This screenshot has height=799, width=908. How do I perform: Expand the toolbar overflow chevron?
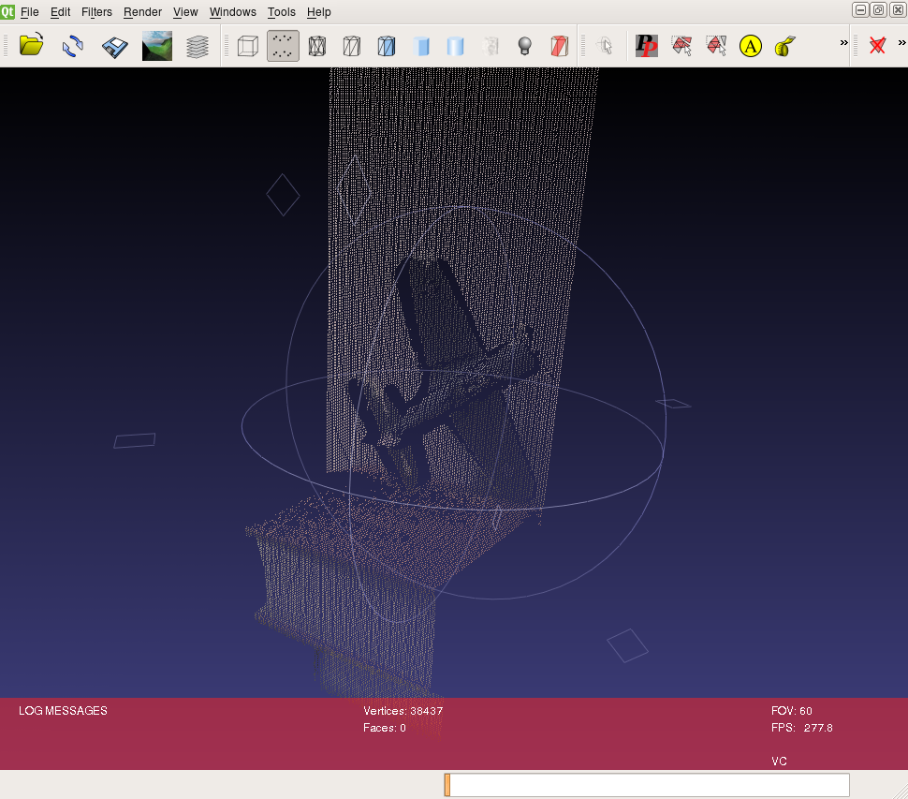tap(843, 43)
